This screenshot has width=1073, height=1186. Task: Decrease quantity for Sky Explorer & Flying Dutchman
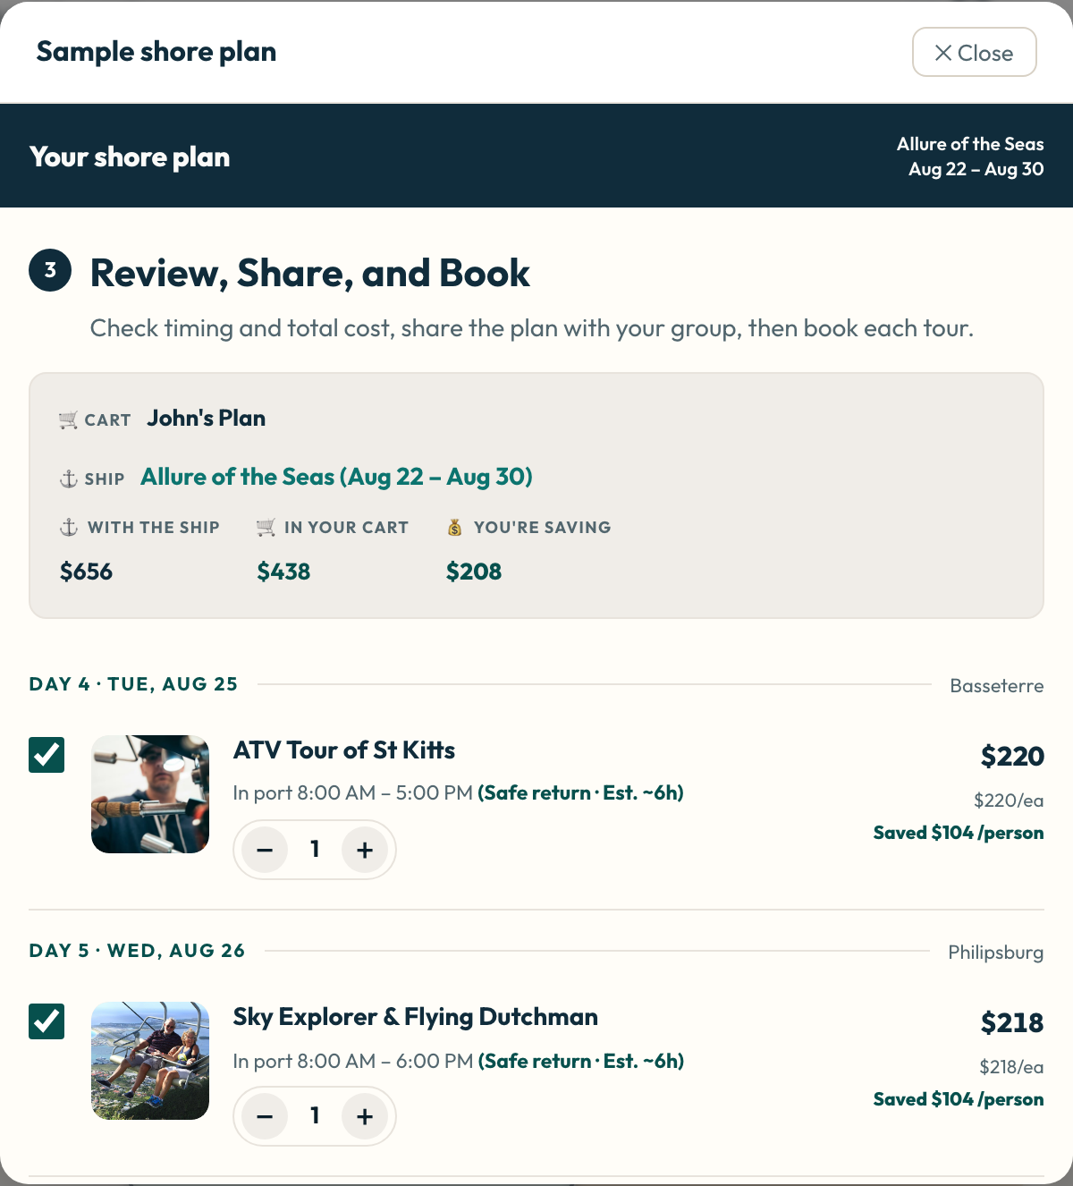pyautogui.click(x=265, y=1116)
